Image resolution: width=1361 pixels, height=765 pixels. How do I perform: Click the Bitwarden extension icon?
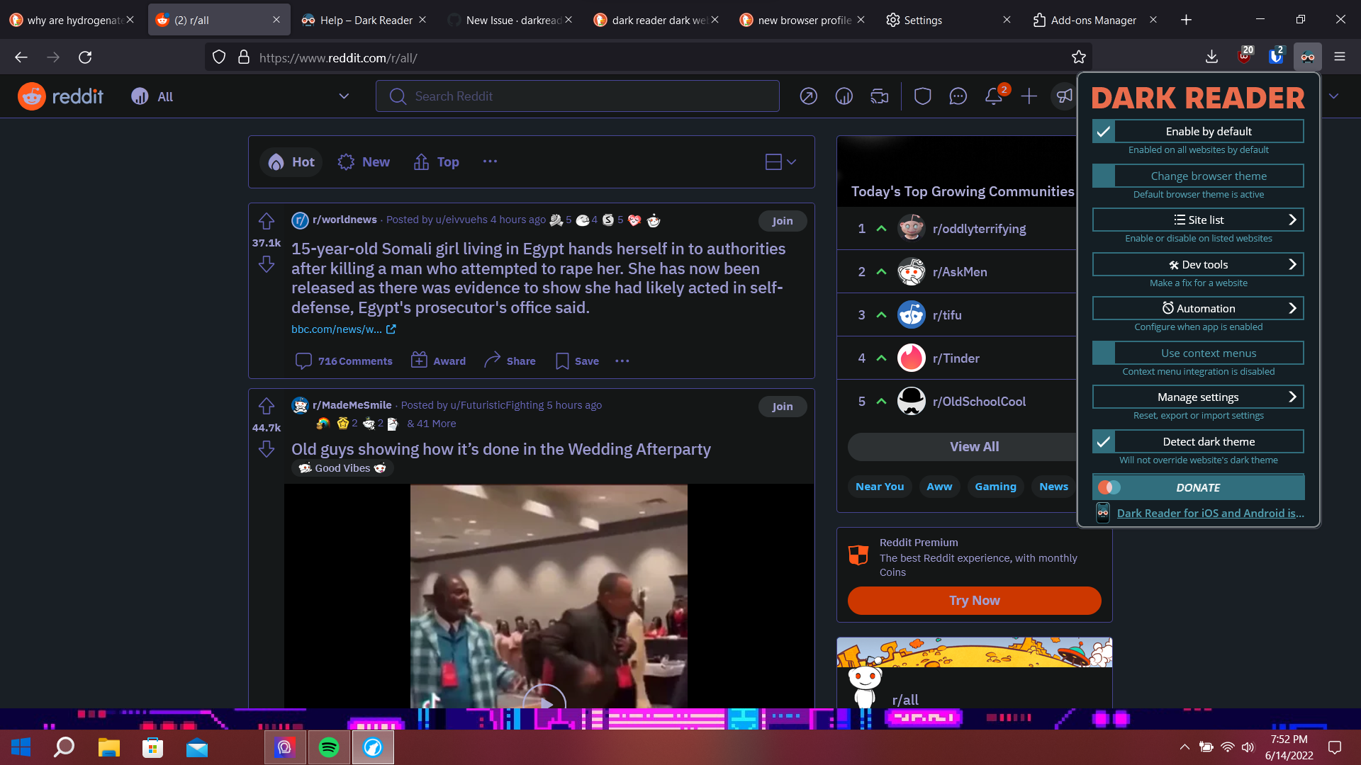1276,56
